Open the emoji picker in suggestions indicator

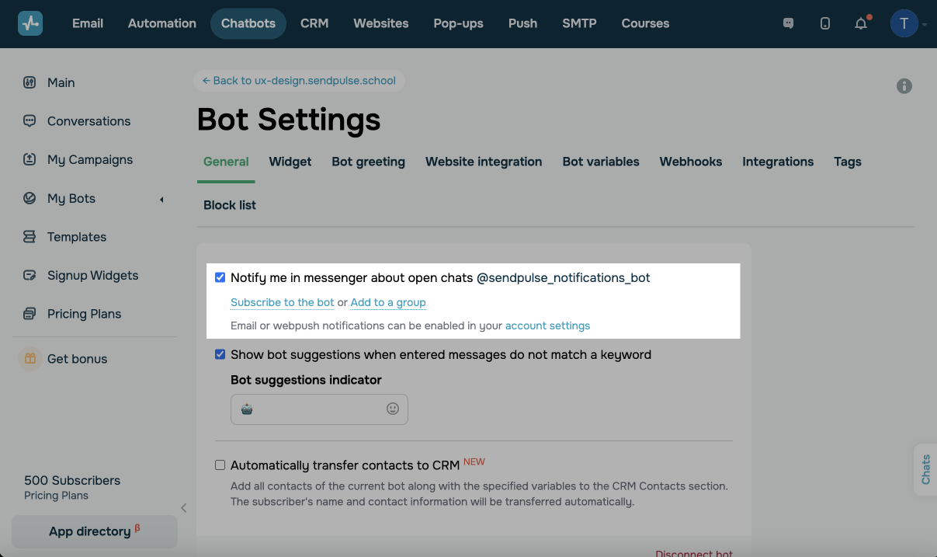coord(393,409)
